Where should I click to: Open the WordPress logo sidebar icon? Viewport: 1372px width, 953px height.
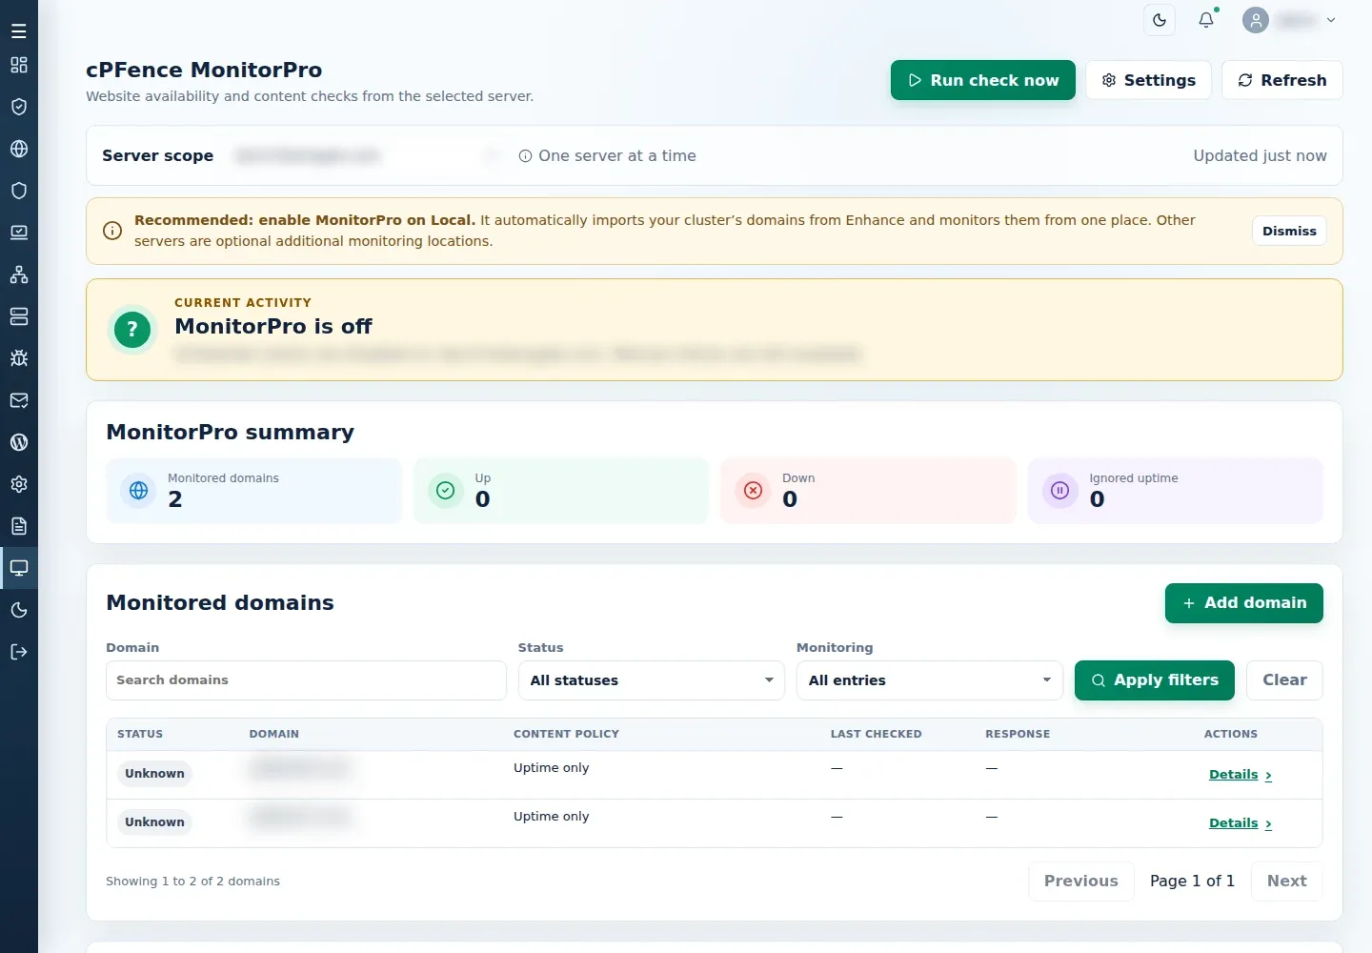pyautogui.click(x=19, y=442)
